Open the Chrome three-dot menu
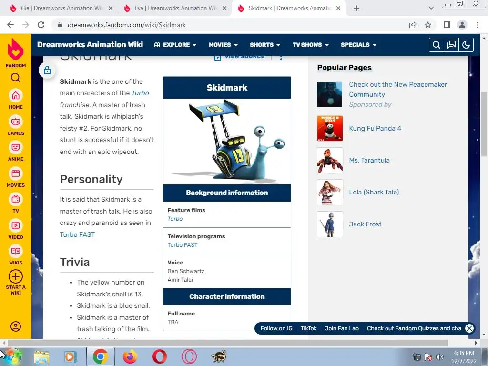Image resolution: width=488 pixels, height=366 pixels. click(x=478, y=25)
